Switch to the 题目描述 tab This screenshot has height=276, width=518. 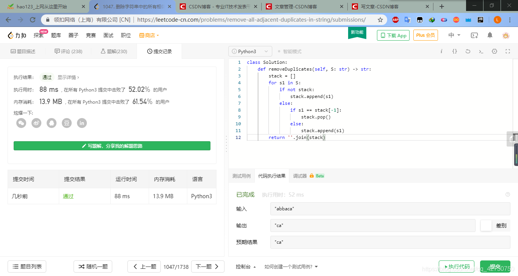(x=23, y=51)
